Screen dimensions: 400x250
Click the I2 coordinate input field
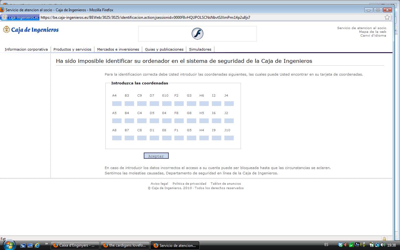click(217, 103)
